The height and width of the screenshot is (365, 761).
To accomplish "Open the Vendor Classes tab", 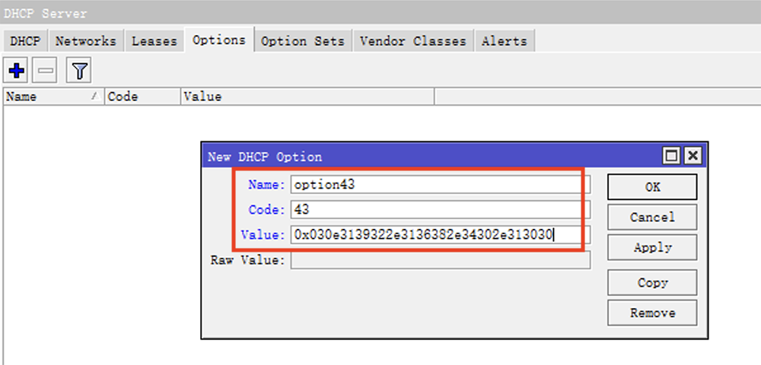I will pos(412,41).
